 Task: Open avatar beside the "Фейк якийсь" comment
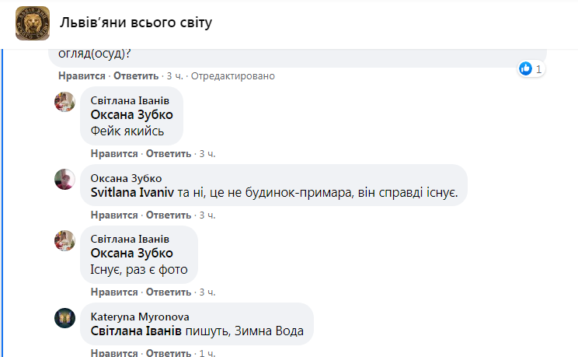(x=64, y=102)
